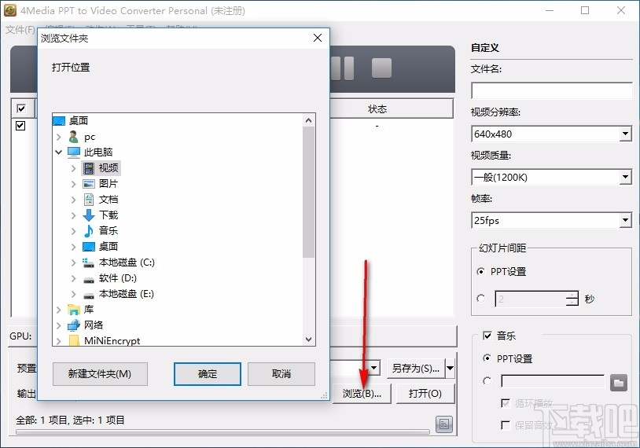
Task: Click the 另存为(S)... button
Action: (x=416, y=369)
